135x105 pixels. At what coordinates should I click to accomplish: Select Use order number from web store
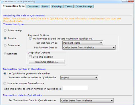[5, 83]
